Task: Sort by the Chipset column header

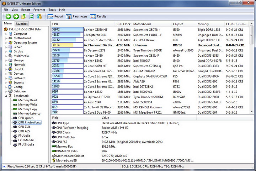Action: click(184, 24)
